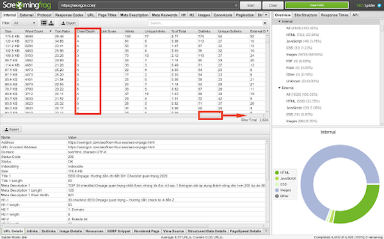
Task: Click the crawl progress bar
Action: coord(317,5)
